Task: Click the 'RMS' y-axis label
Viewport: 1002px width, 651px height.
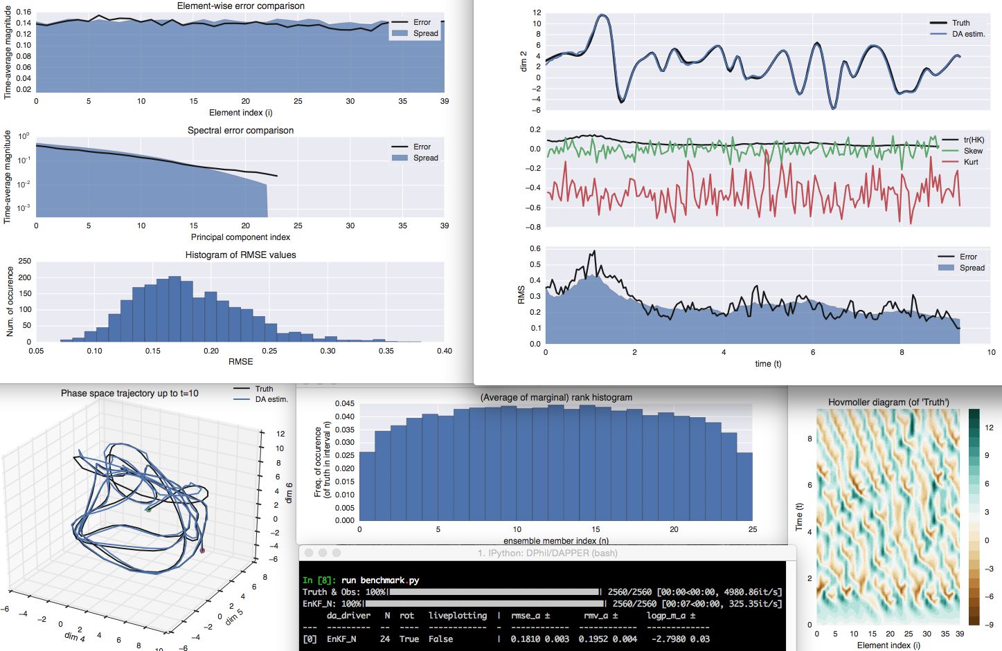Action: tap(521, 295)
